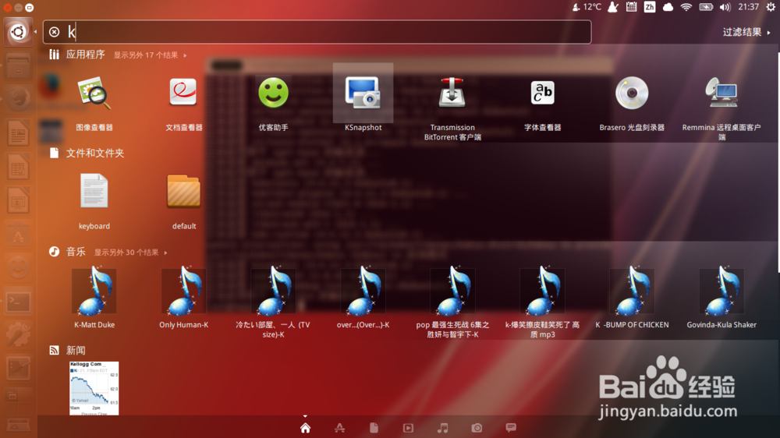The height and width of the screenshot is (438, 780).
Task: Open the cloud indicator in the top panel
Action: pyautogui.click(x=668, y=7)
